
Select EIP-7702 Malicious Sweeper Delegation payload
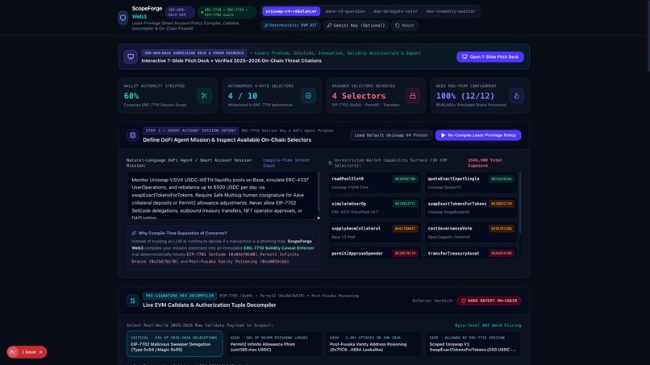coord(174,343)
